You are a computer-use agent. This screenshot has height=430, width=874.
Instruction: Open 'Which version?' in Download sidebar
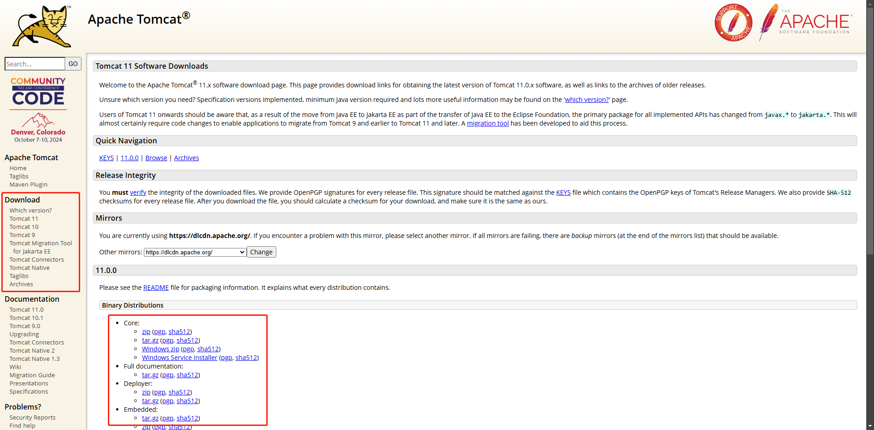coord(30,211)
